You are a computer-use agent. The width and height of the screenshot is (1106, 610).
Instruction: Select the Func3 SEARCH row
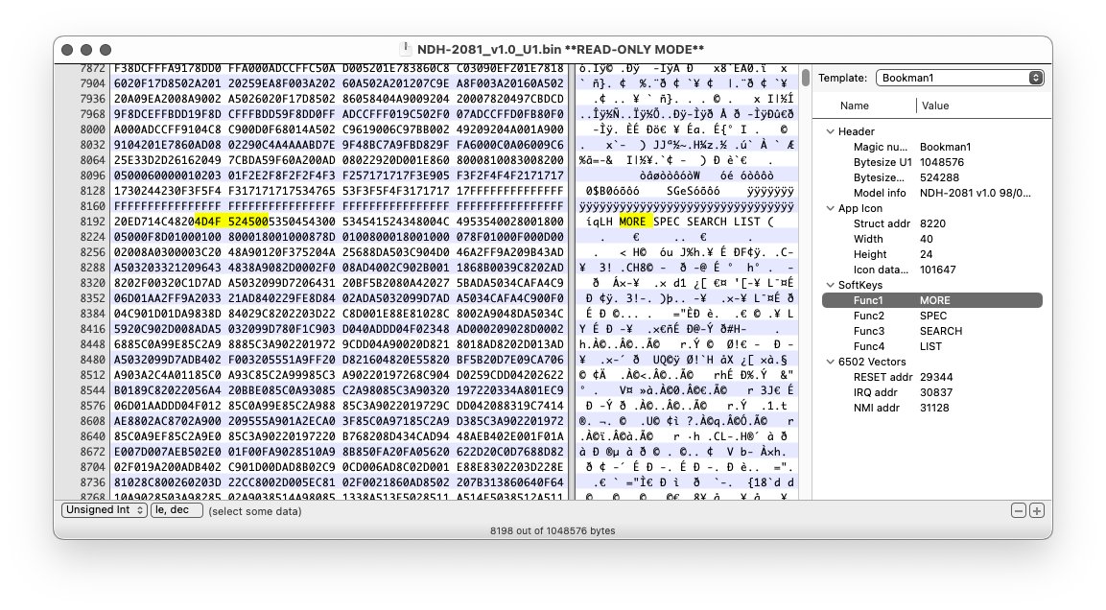click(931, 332)
